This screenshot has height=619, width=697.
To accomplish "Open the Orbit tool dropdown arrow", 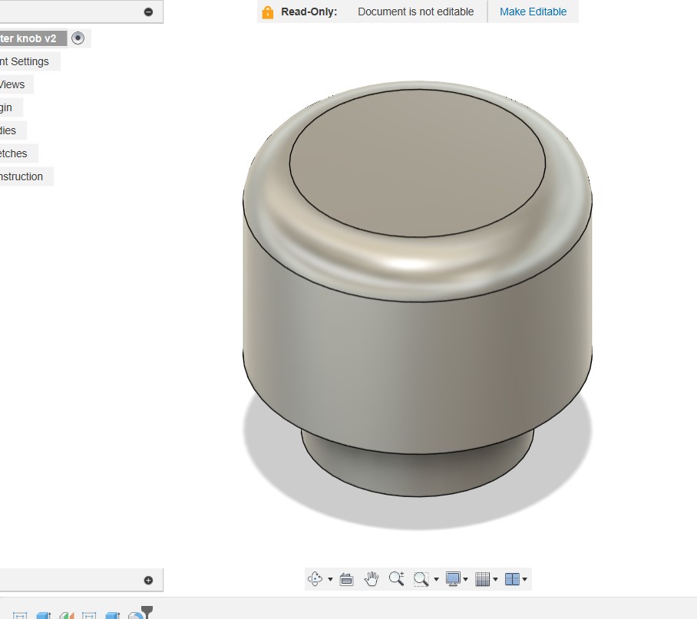I will (x=330, y=579).
